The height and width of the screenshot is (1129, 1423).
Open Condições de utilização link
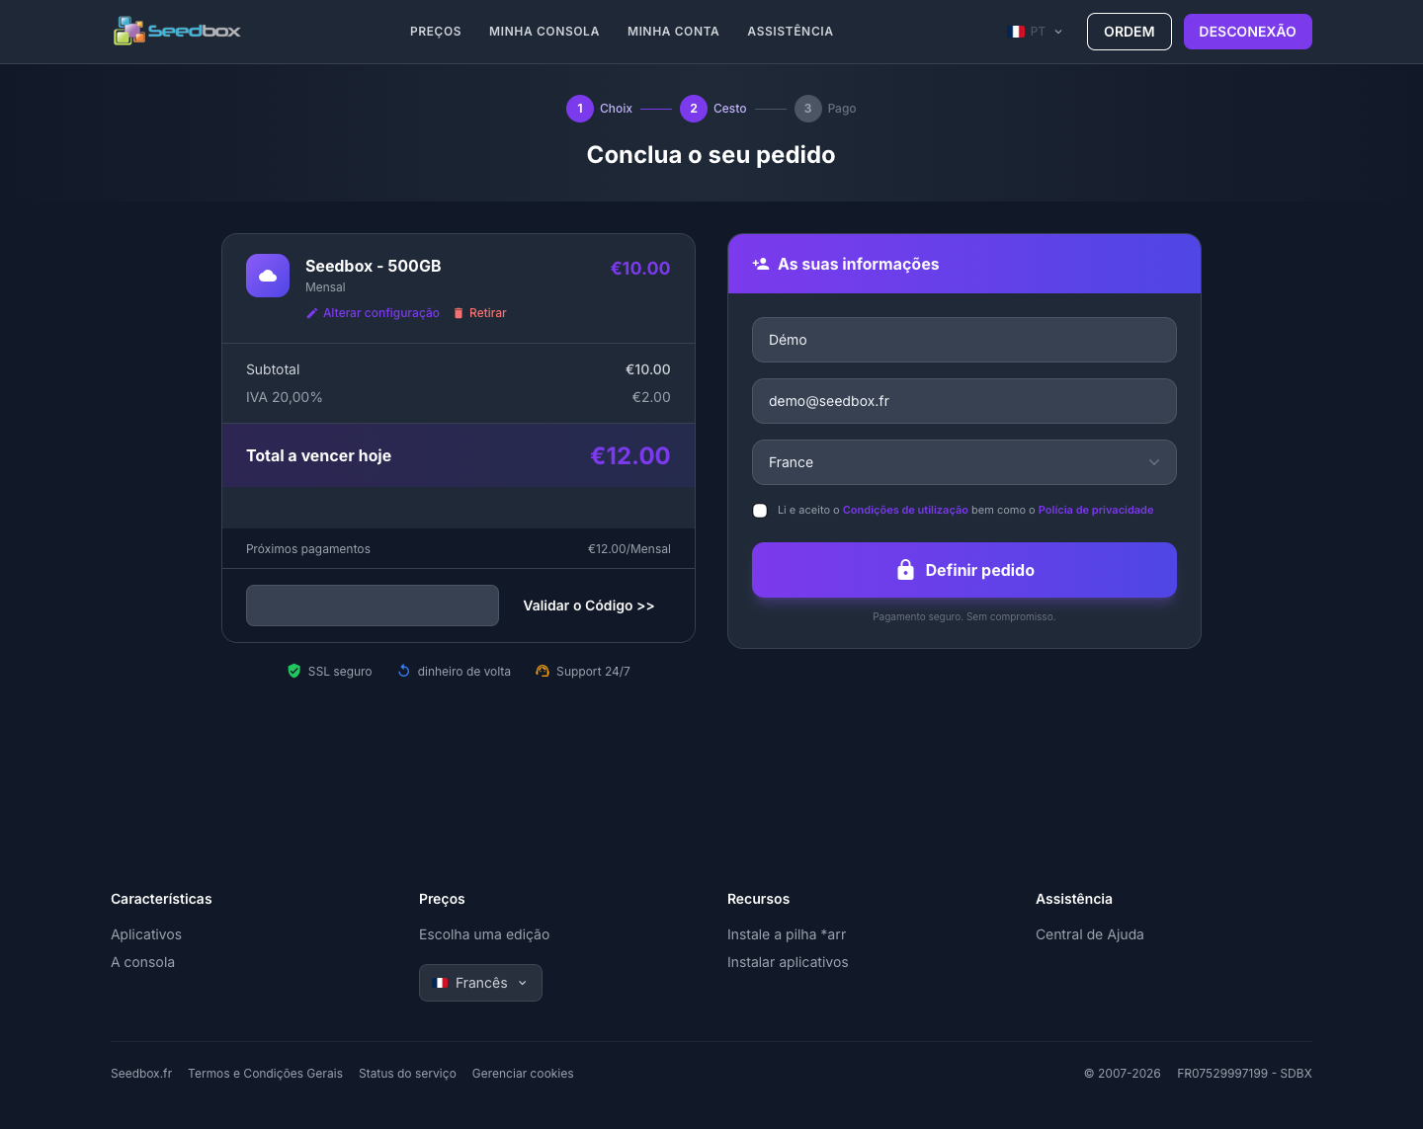click(905, 511)
